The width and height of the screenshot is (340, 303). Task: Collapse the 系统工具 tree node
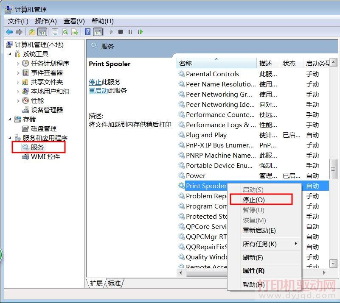point(10,54)
